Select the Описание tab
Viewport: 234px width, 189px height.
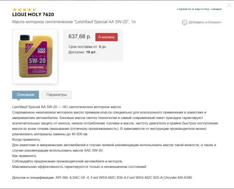[26, 95]
